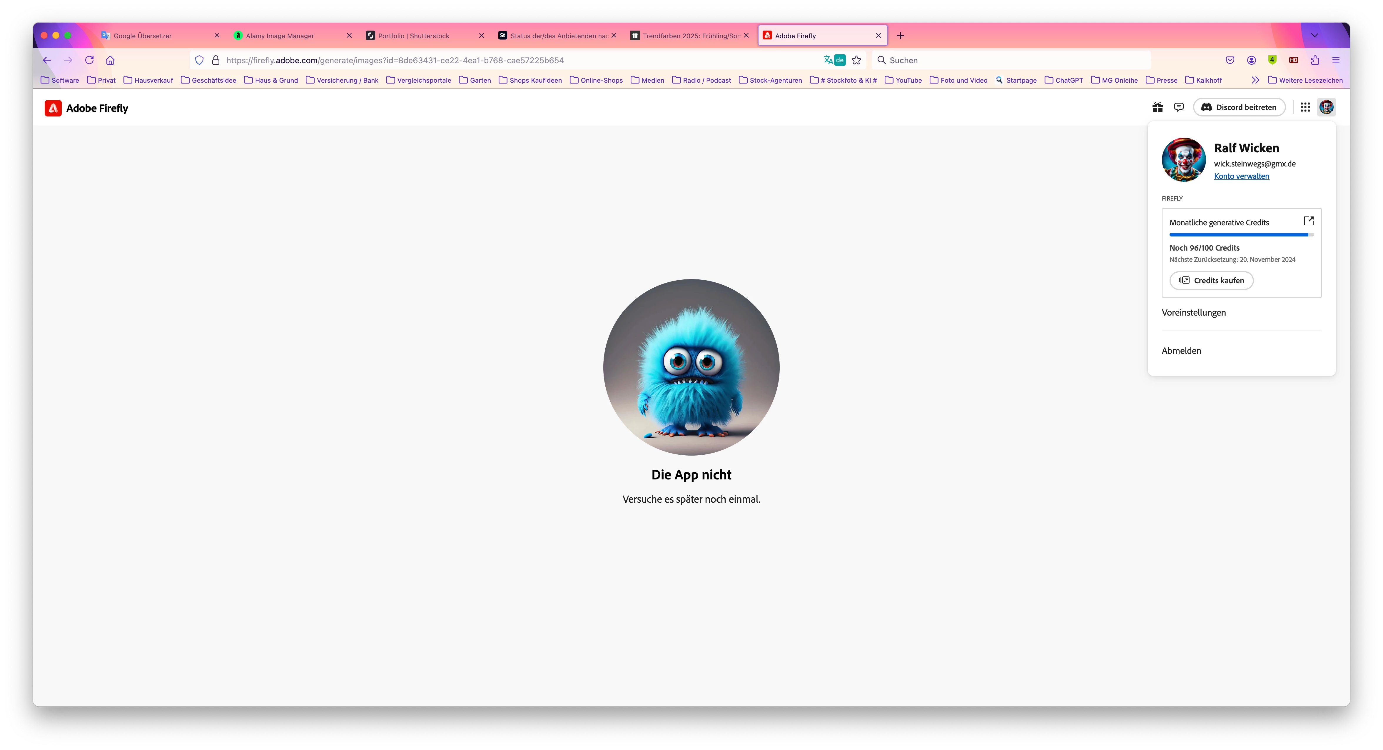
Task: Switch to the Alamy Image Manager tab
Action: [280, 36]
